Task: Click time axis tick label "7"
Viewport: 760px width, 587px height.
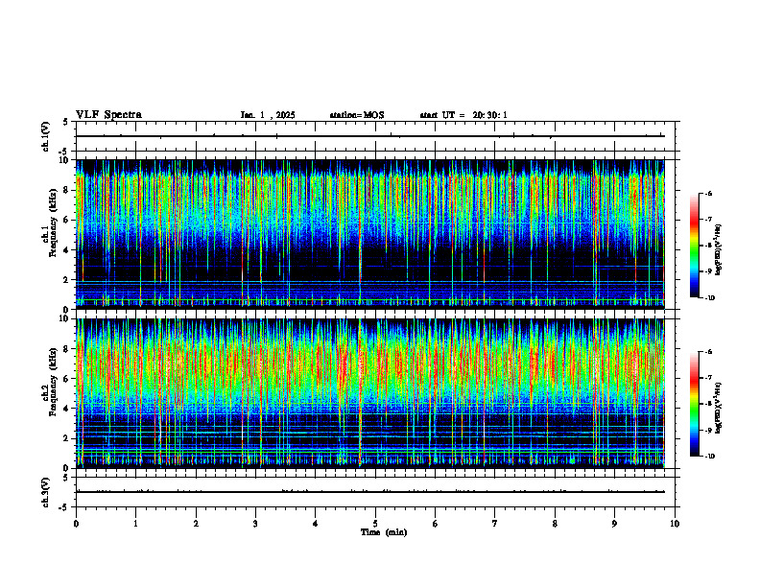Action: click(x=495, y=524)
